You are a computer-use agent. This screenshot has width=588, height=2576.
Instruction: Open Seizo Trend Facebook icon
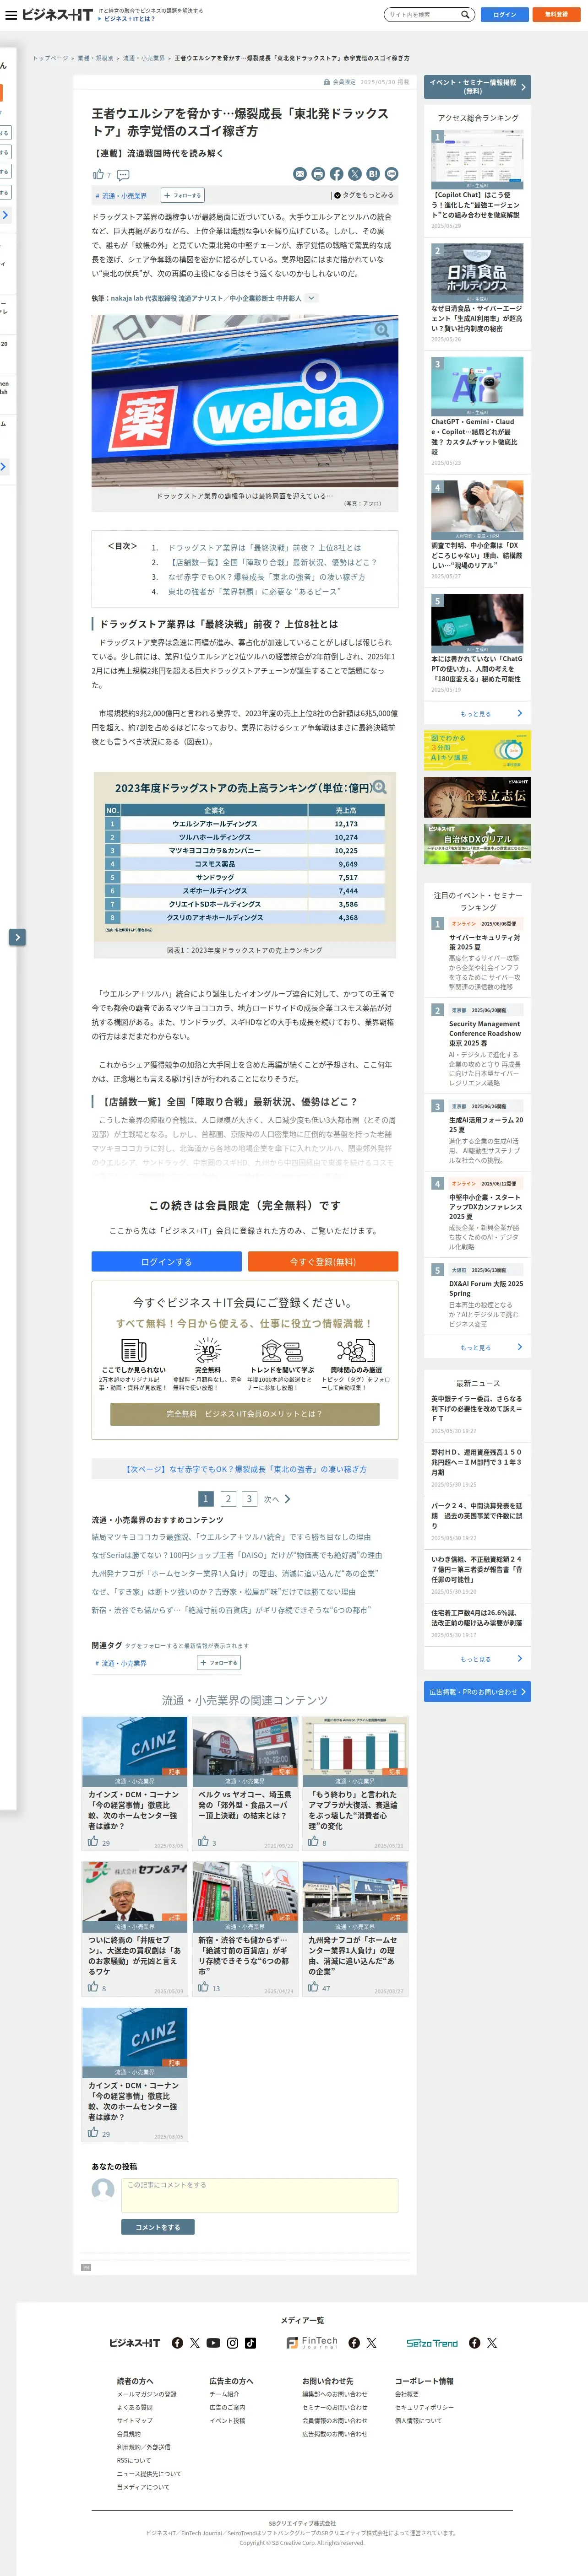click(x=475, y=2343)
